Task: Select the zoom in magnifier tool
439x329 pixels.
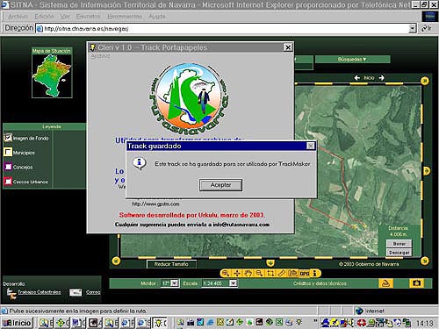Action: coord(226,273)
